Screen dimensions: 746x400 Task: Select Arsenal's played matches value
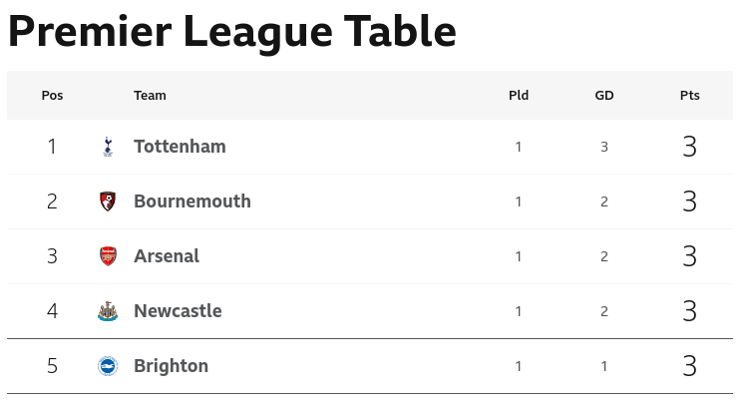tap(519, 256)
